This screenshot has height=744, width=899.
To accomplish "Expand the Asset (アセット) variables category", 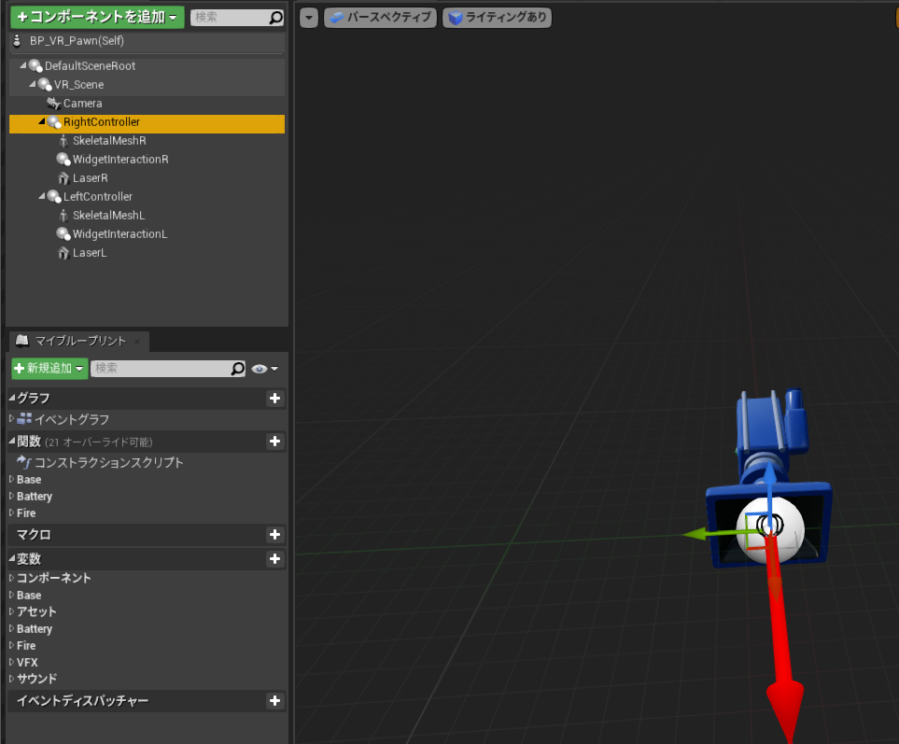I will [x=11, y=611].
